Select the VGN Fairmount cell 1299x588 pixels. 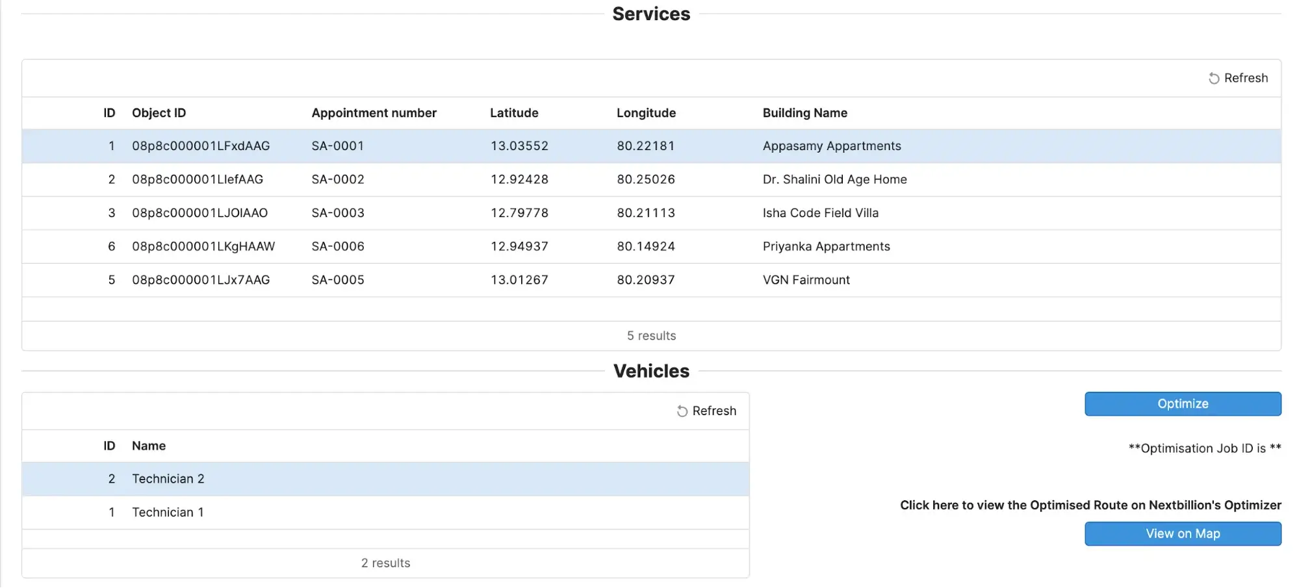pyautogui.click(x=806, y=280)
